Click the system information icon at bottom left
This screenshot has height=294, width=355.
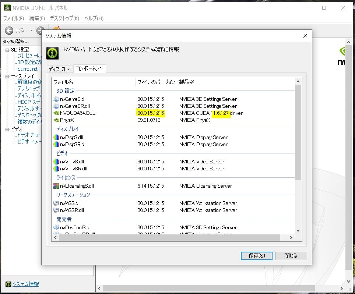click(x=8, y=284)
